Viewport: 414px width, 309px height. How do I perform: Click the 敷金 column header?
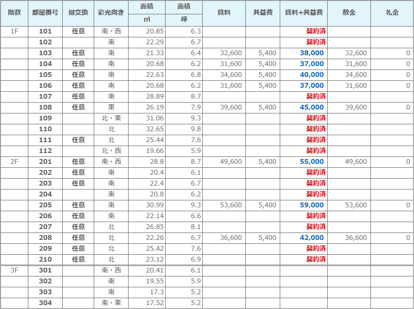[349, 13]
